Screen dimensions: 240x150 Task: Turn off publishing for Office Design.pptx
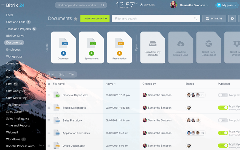223,145
